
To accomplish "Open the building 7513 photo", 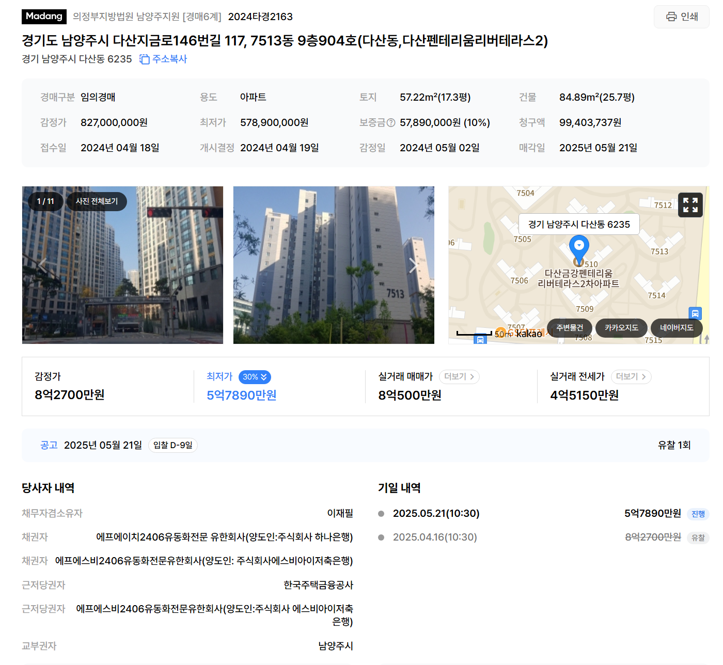I will point(334,265).
